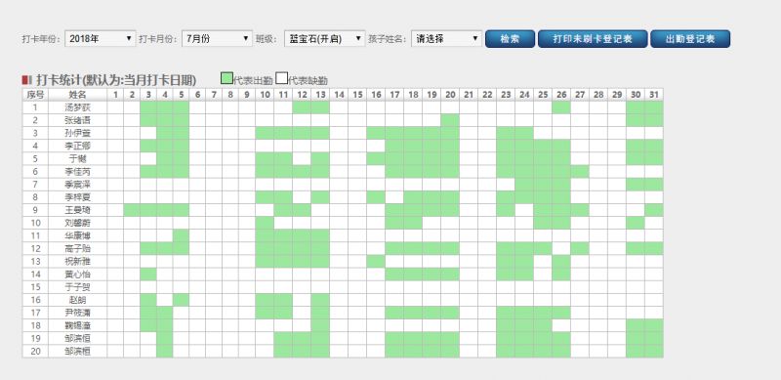
Task: Expand the 班级 dropdown showing 蓝宝石(开启)
Action: [325, 38]
